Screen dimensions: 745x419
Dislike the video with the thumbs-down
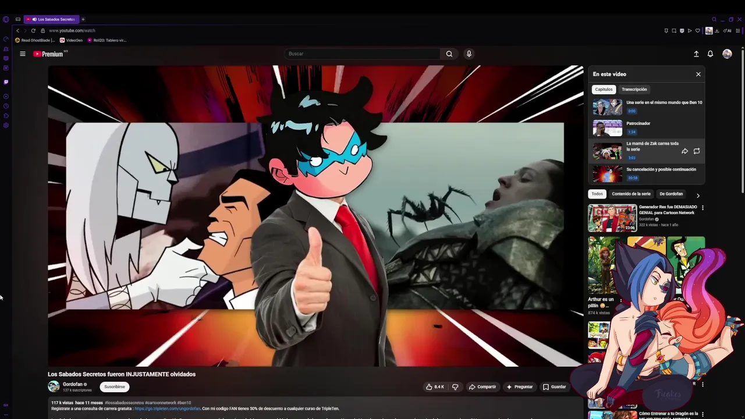coord(455,386)
